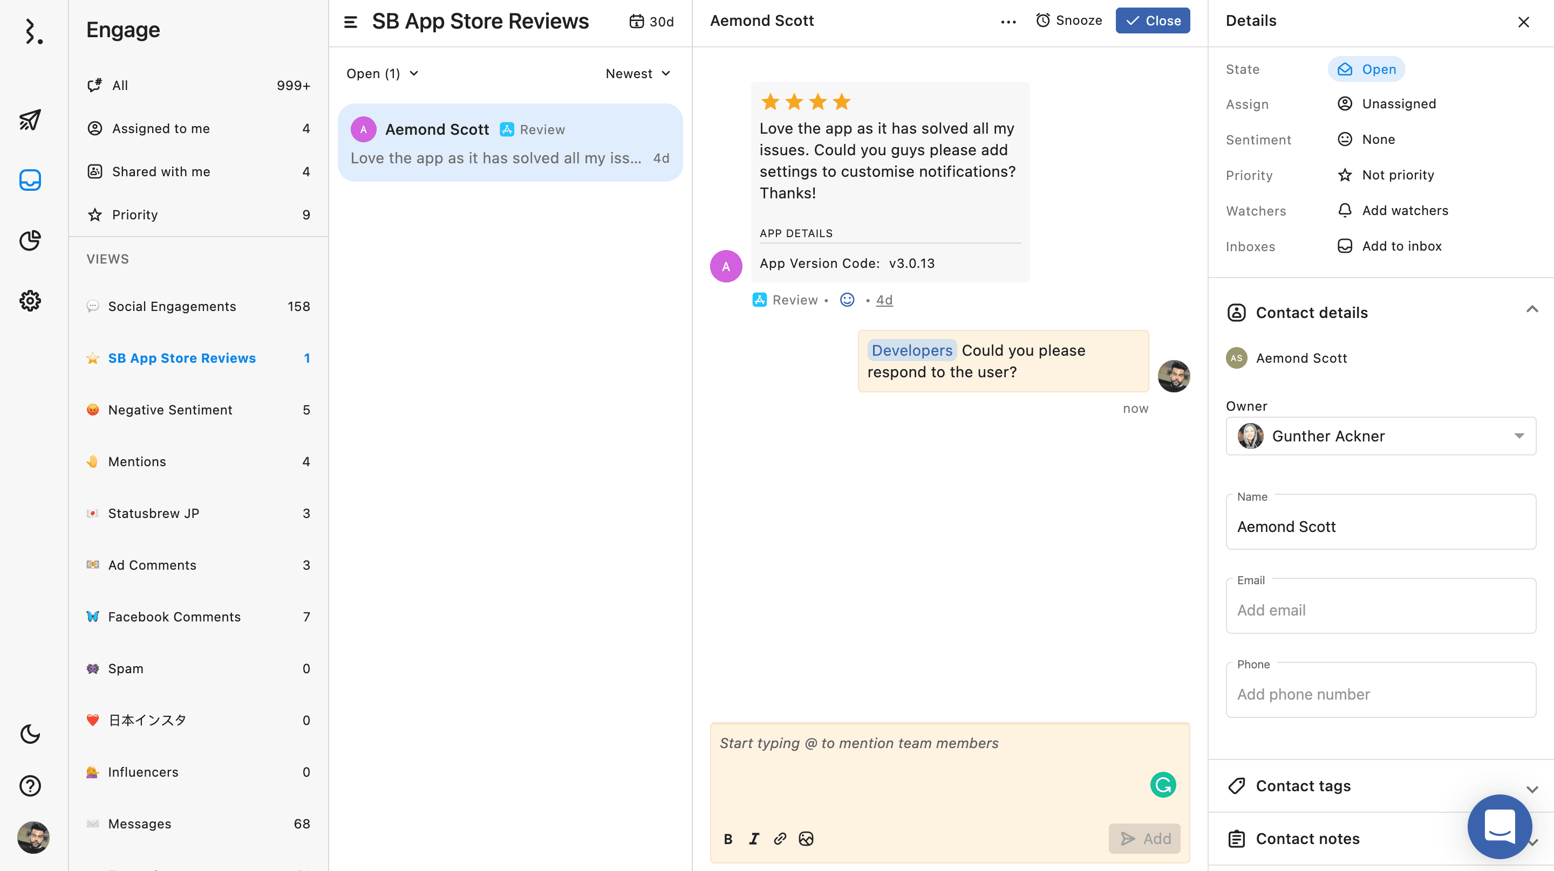Open the Publish paper-plane sidebar icon

30,120
